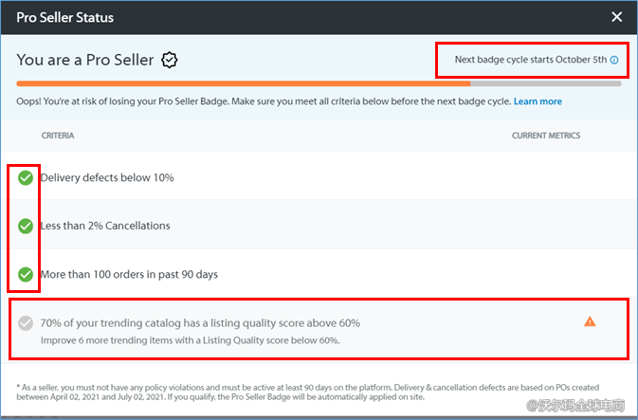Click the orange warning triangle icon
638x420 pixels.
tap(590, 322)
